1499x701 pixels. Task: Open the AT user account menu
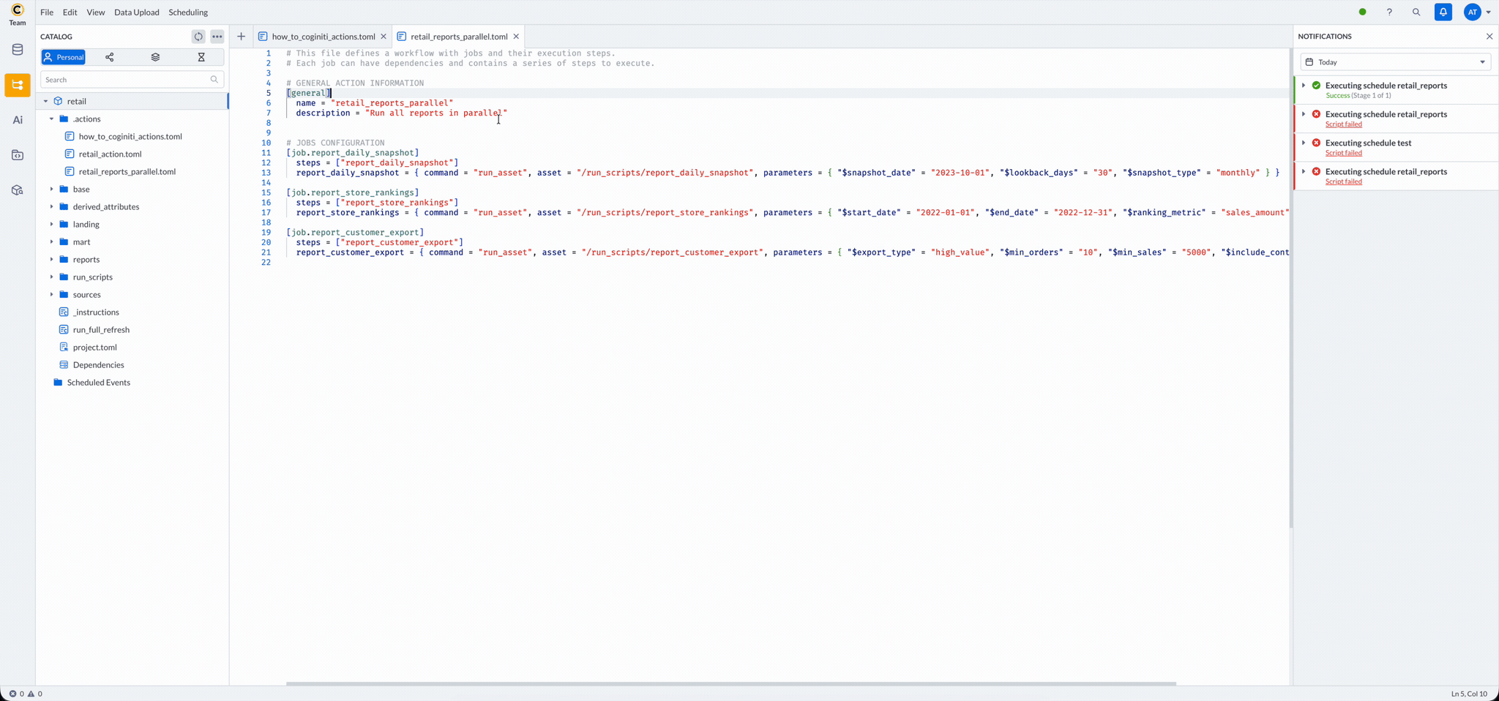tap(1477, 12)
